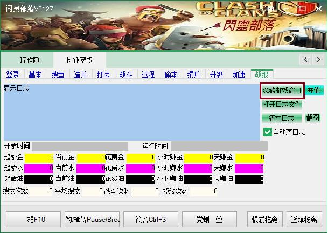Viewport: 328px width, 233px height.
Task: Click the magenta 天赚水 value box
Action: tap(249, 169)
